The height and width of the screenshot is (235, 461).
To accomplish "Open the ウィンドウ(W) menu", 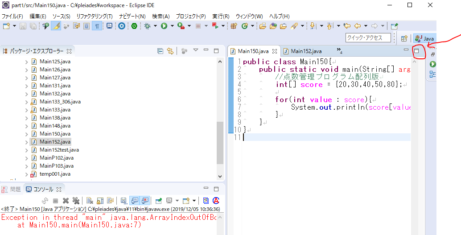I will [x=249, y=16].
